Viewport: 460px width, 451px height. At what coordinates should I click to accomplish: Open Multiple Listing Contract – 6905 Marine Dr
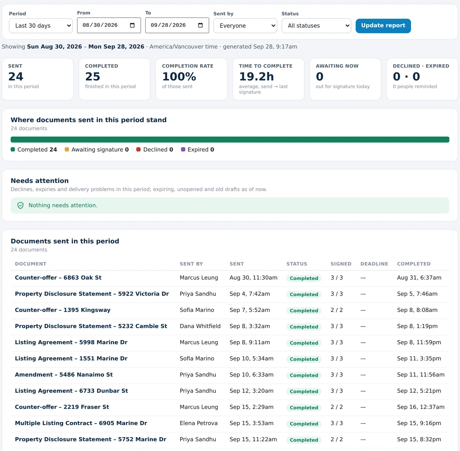[81, 423]
